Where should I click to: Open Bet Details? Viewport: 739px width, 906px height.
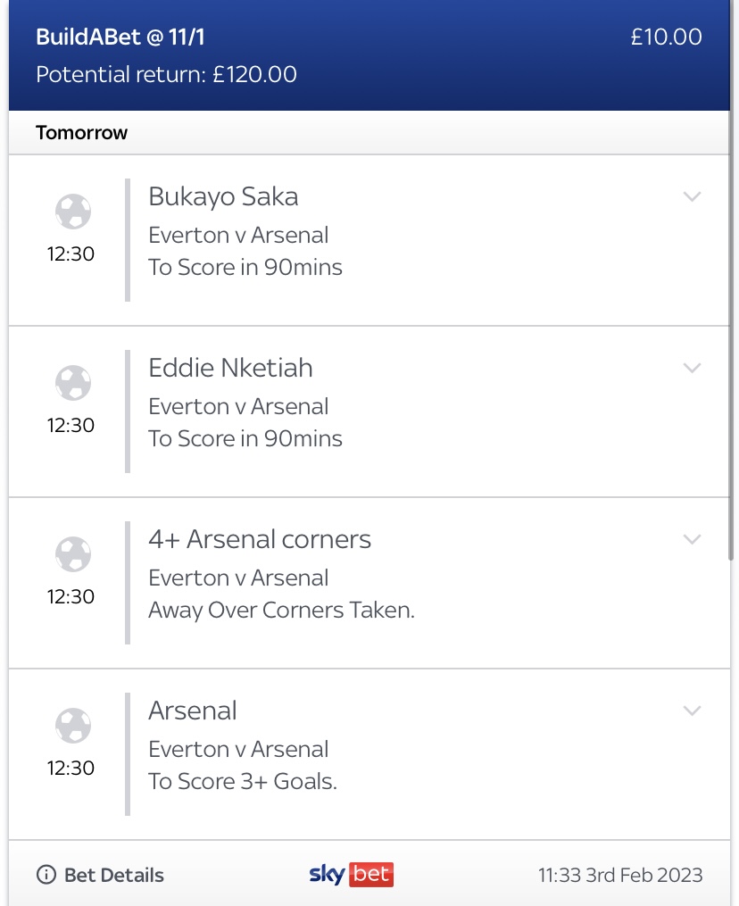click(114, 875)
